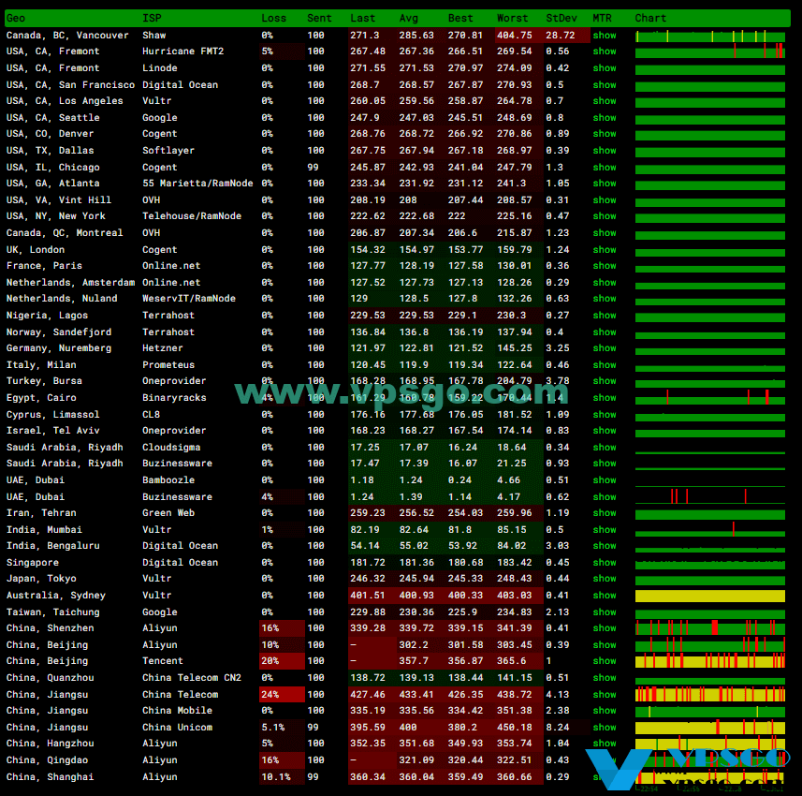The image size is (802, 796).
Task: Select the 24% loss cell for China Telecom
Action: coord(282,695)
